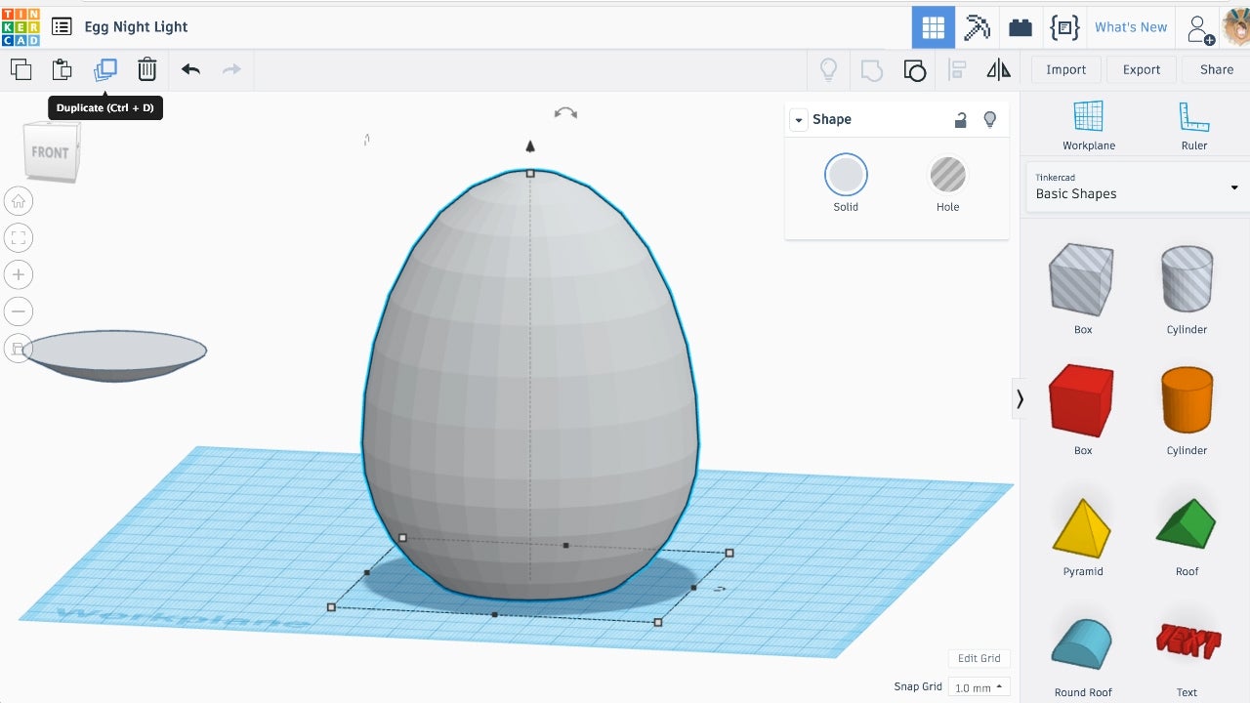The height and width of the screenshot is (703, 1250).
Task: Click the Duplicate and repeat icon
Action: [105, 69]
